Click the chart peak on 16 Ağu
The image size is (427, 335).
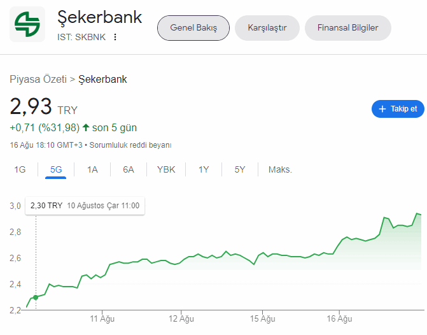pos(417,213)
